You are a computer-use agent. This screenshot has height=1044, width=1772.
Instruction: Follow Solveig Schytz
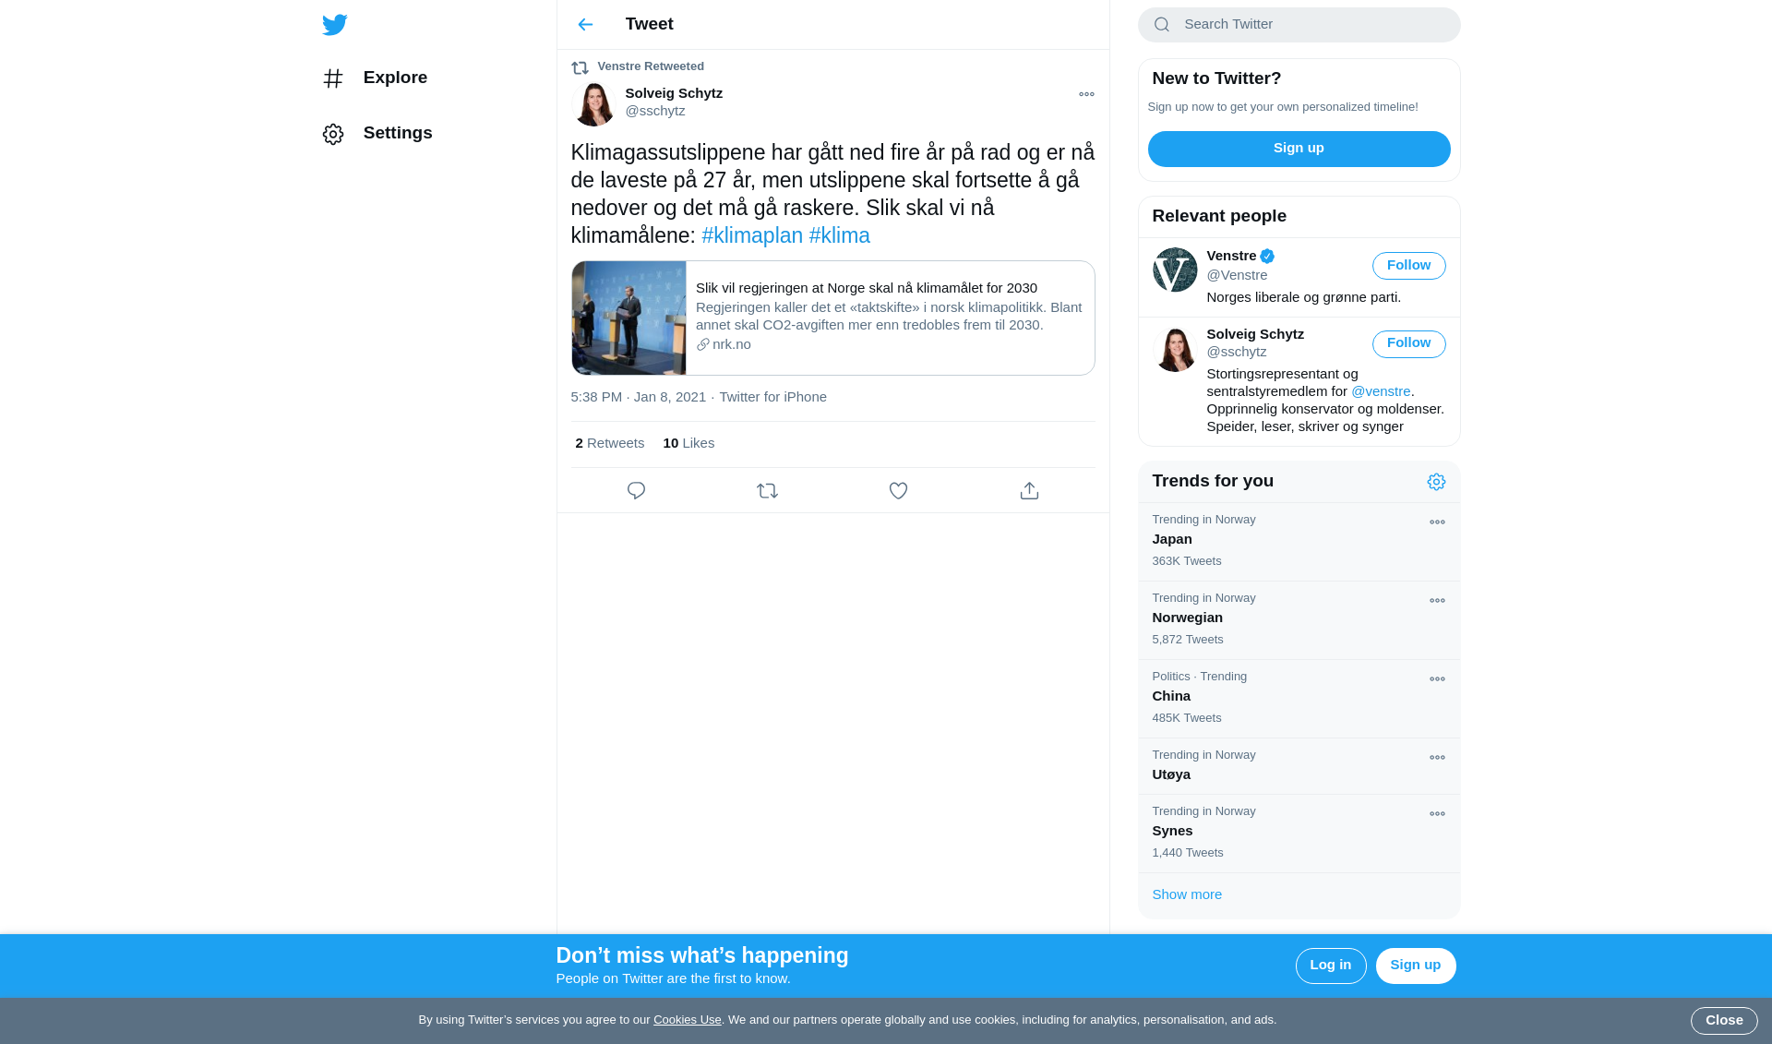(x=1408, y=343)
